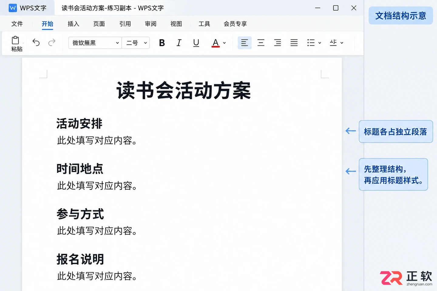Align text to the right
437x291 pixels.
(277, 43)
